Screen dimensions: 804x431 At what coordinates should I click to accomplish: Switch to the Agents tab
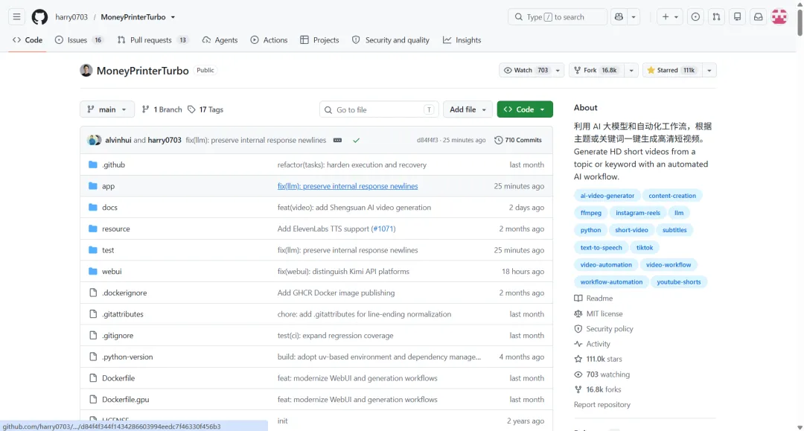point(220,40)
